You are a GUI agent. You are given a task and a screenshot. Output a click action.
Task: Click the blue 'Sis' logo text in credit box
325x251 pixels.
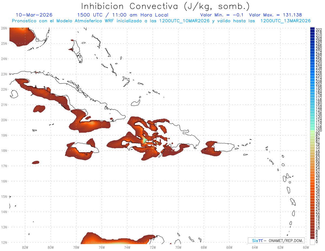point(255,240)
